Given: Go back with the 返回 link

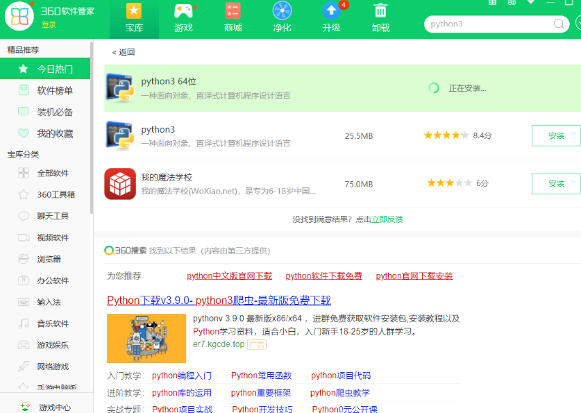Looking at the screenshot, I should pos(124,52).
